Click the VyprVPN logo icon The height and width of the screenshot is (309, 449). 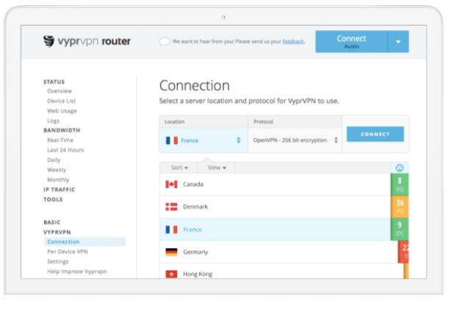click(x=49, y=41)
